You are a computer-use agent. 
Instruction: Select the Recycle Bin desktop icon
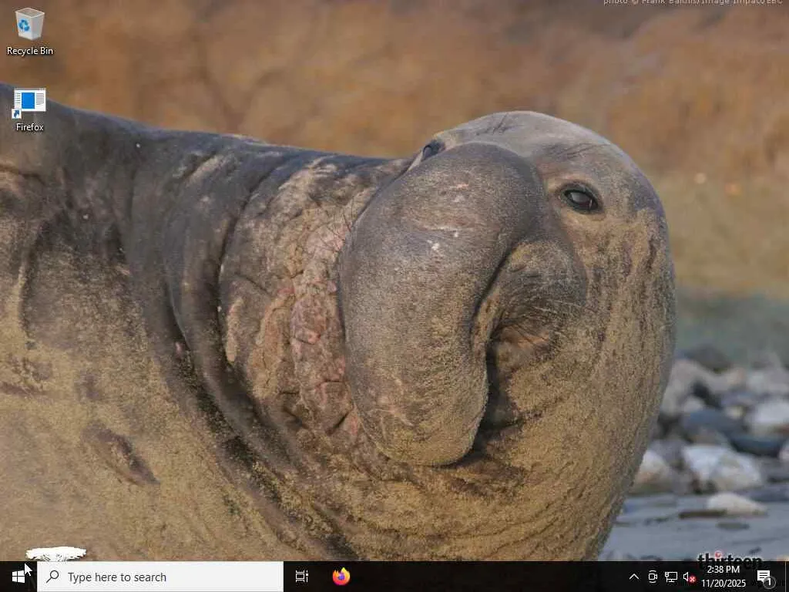30,31
